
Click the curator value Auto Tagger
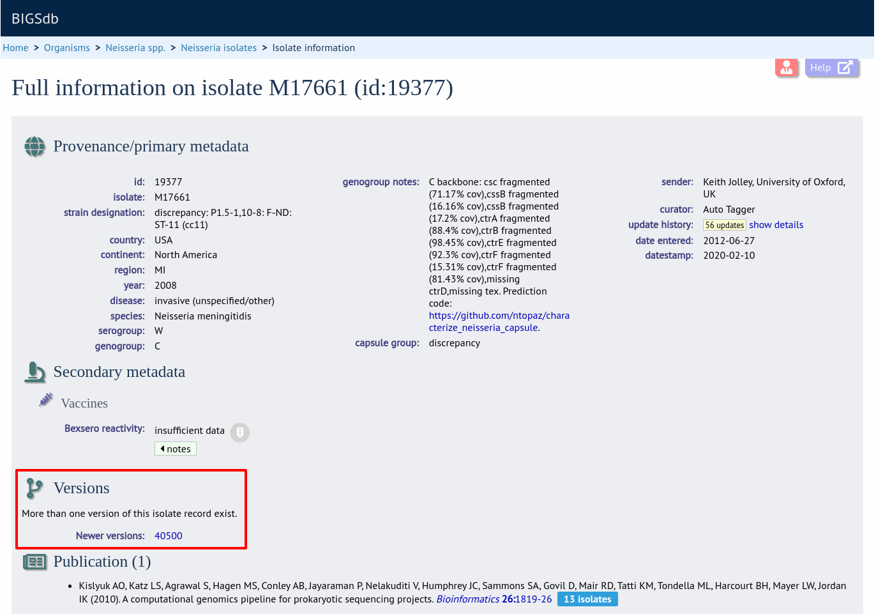(729, 210)
